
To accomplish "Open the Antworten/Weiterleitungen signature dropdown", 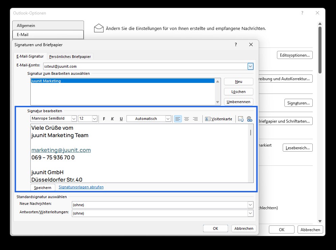I will click(250, 213).
